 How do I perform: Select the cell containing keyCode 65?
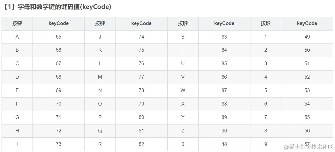pos(59,37)
